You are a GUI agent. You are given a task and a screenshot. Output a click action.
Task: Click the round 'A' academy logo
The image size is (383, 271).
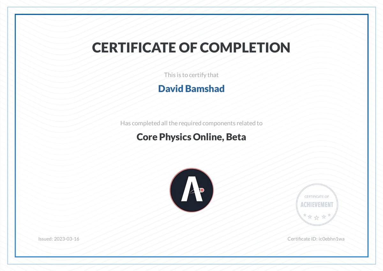pos(191,190)
